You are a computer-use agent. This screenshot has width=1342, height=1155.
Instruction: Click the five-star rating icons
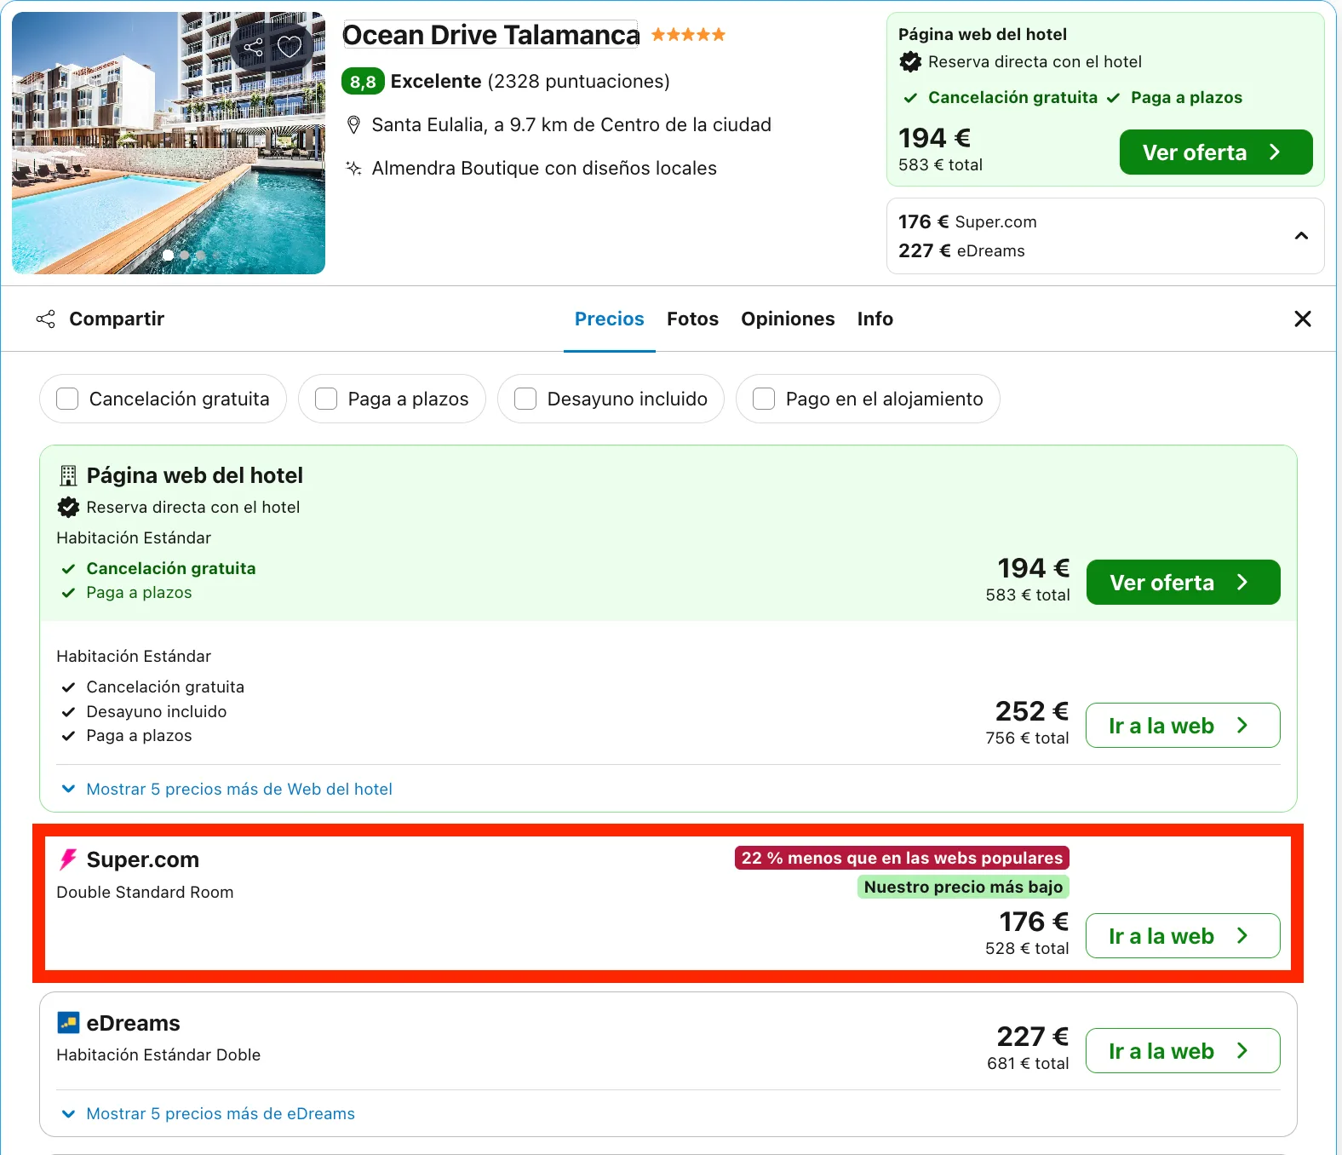pos(688,35)
